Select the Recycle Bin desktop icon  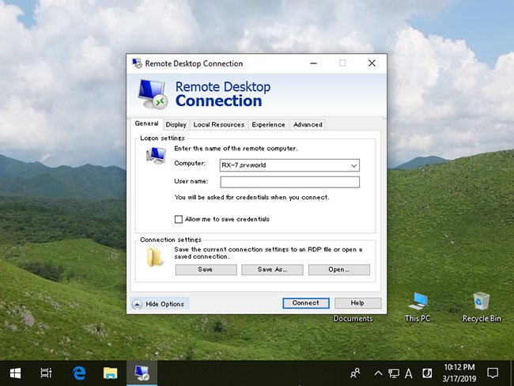pos(482,307)
